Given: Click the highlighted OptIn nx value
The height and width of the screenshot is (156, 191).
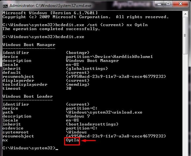Looking at the screenshot, I should coord(72,140).
